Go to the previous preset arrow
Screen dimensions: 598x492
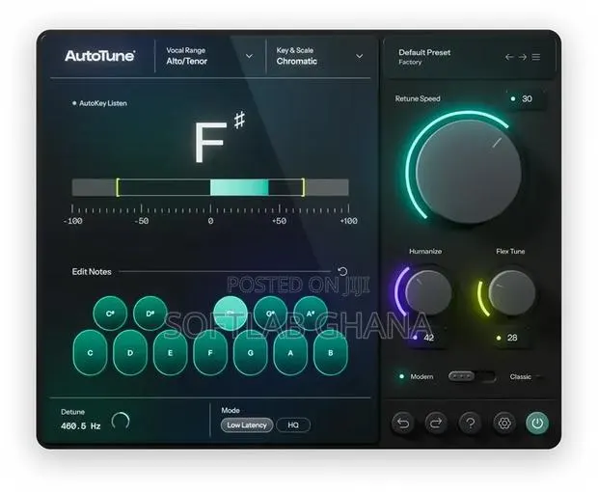point(509,57)
